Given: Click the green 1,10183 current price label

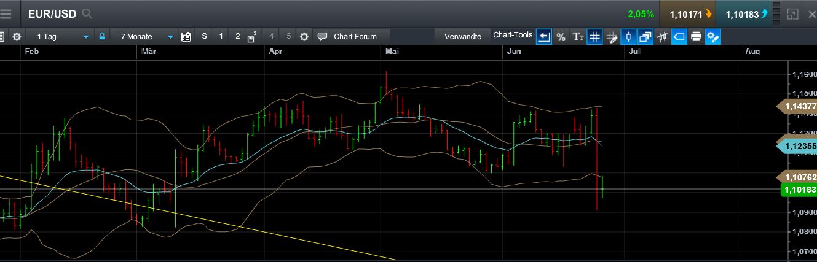Looking at the screenshot, I should click(799, 190).
